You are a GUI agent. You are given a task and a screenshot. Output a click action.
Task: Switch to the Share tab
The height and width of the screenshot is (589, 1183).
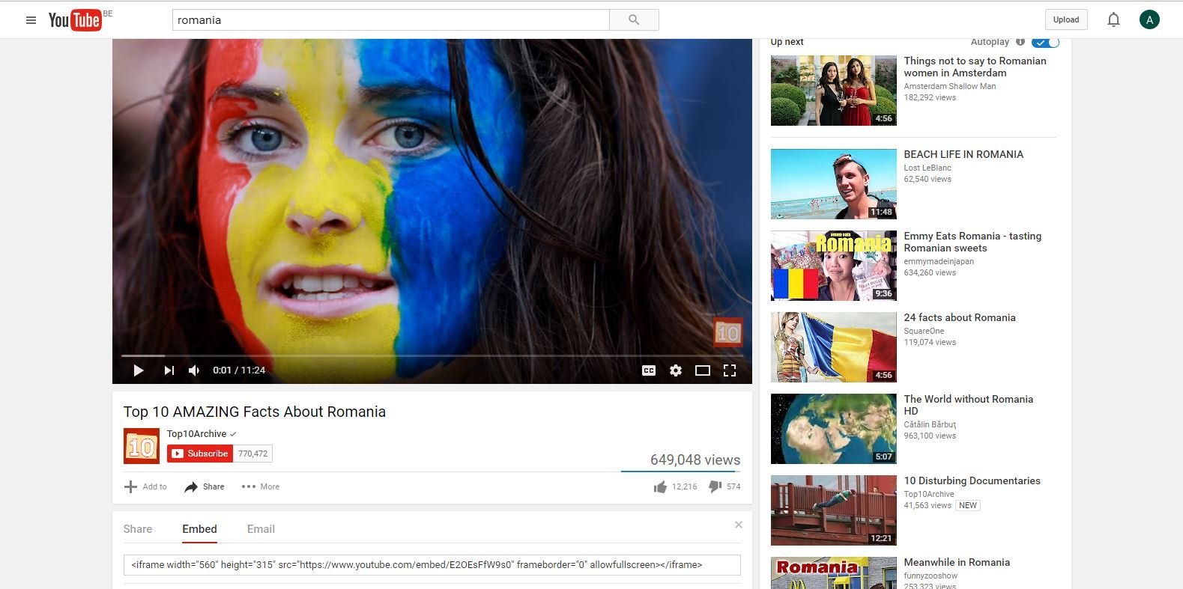pyautogui.click(x=138, y=529)
